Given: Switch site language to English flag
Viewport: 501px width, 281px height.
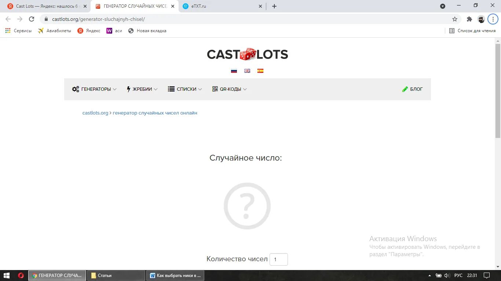Looking at the screenshot, I should (x=247, y=71).
